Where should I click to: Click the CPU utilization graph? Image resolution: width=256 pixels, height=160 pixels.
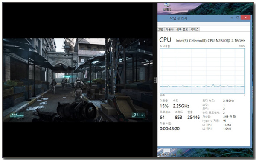coord(202,71)
